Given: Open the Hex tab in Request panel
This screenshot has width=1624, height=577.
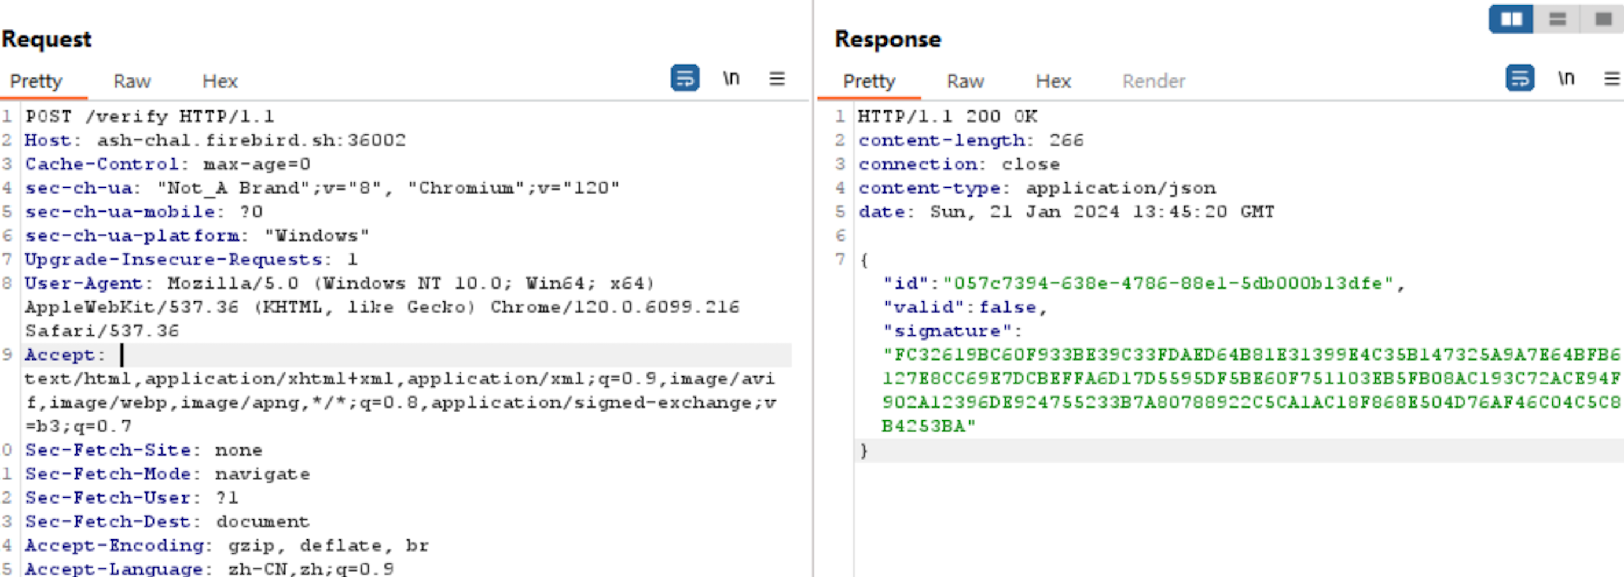Looking at the screenshot, I should [x=219, y=82].
